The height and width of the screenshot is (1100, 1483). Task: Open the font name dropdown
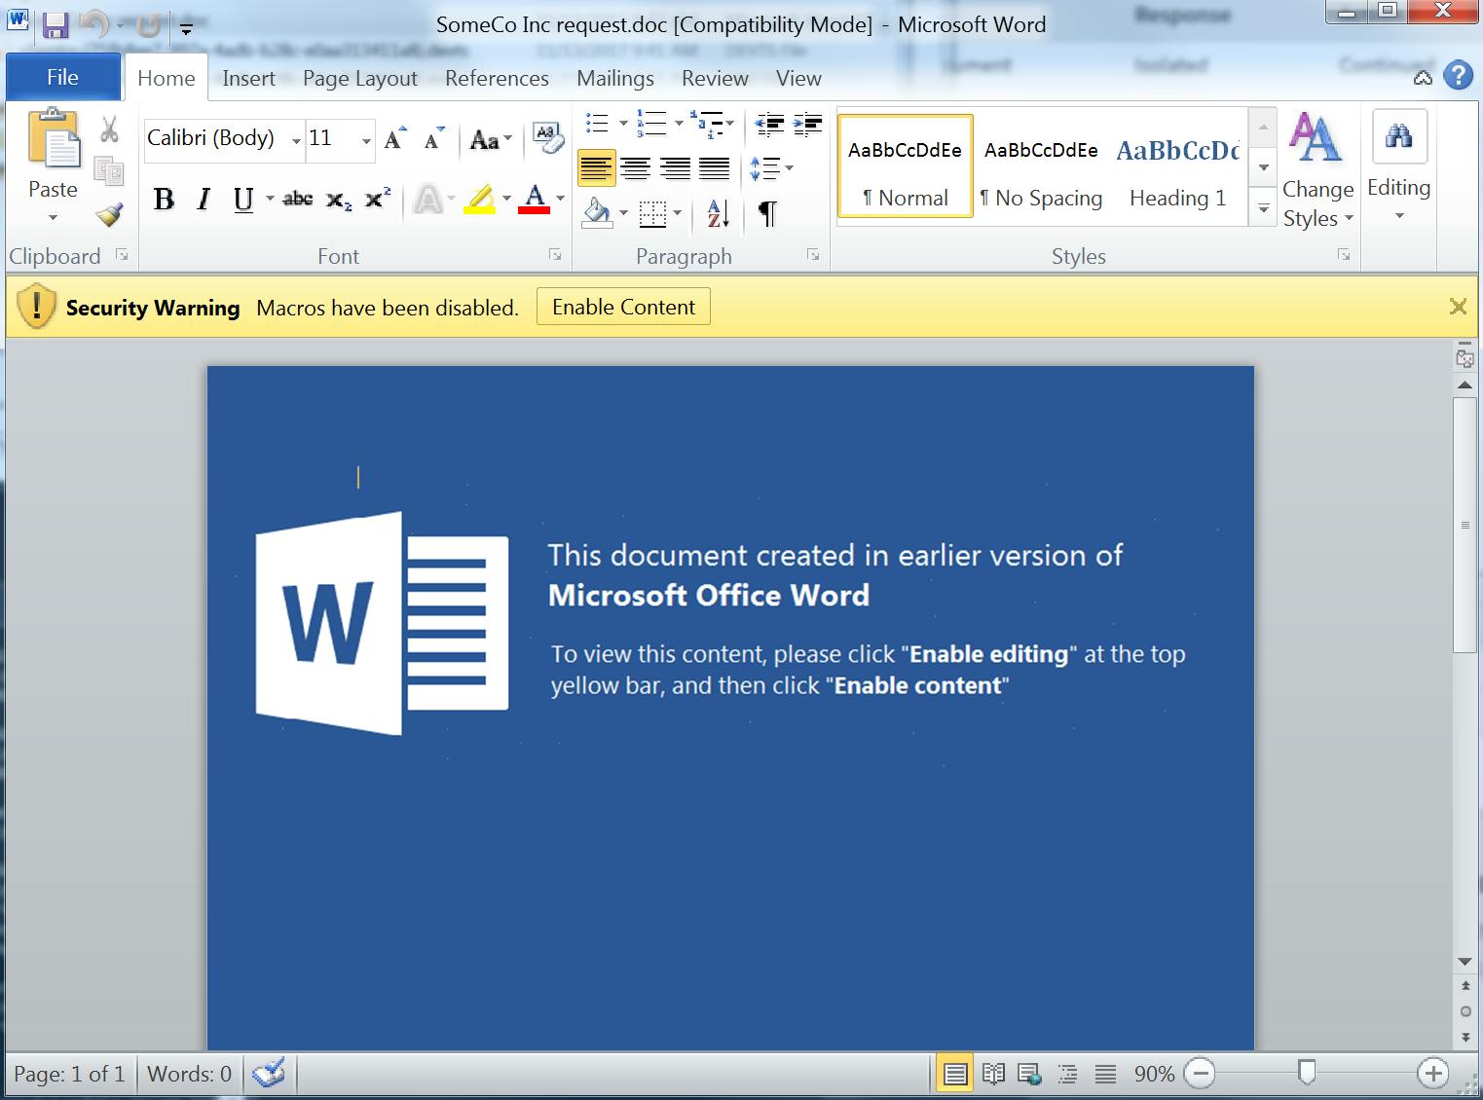[296, 141]
